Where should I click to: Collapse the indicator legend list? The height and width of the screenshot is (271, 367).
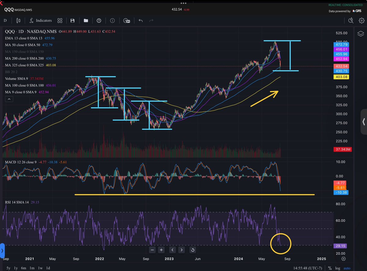(x=9, y=99)
